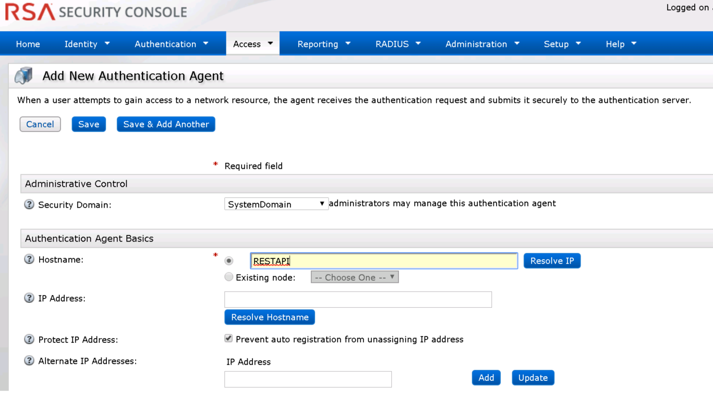
Task: Go to the Home tab
Action: click(x=28, y=44)
